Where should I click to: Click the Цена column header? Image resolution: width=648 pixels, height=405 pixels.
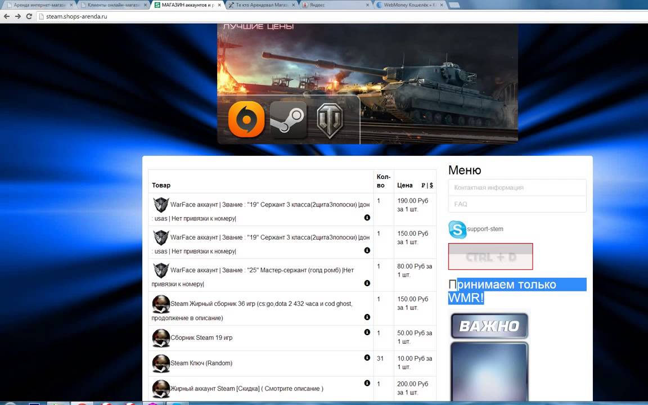click(405, 186)
